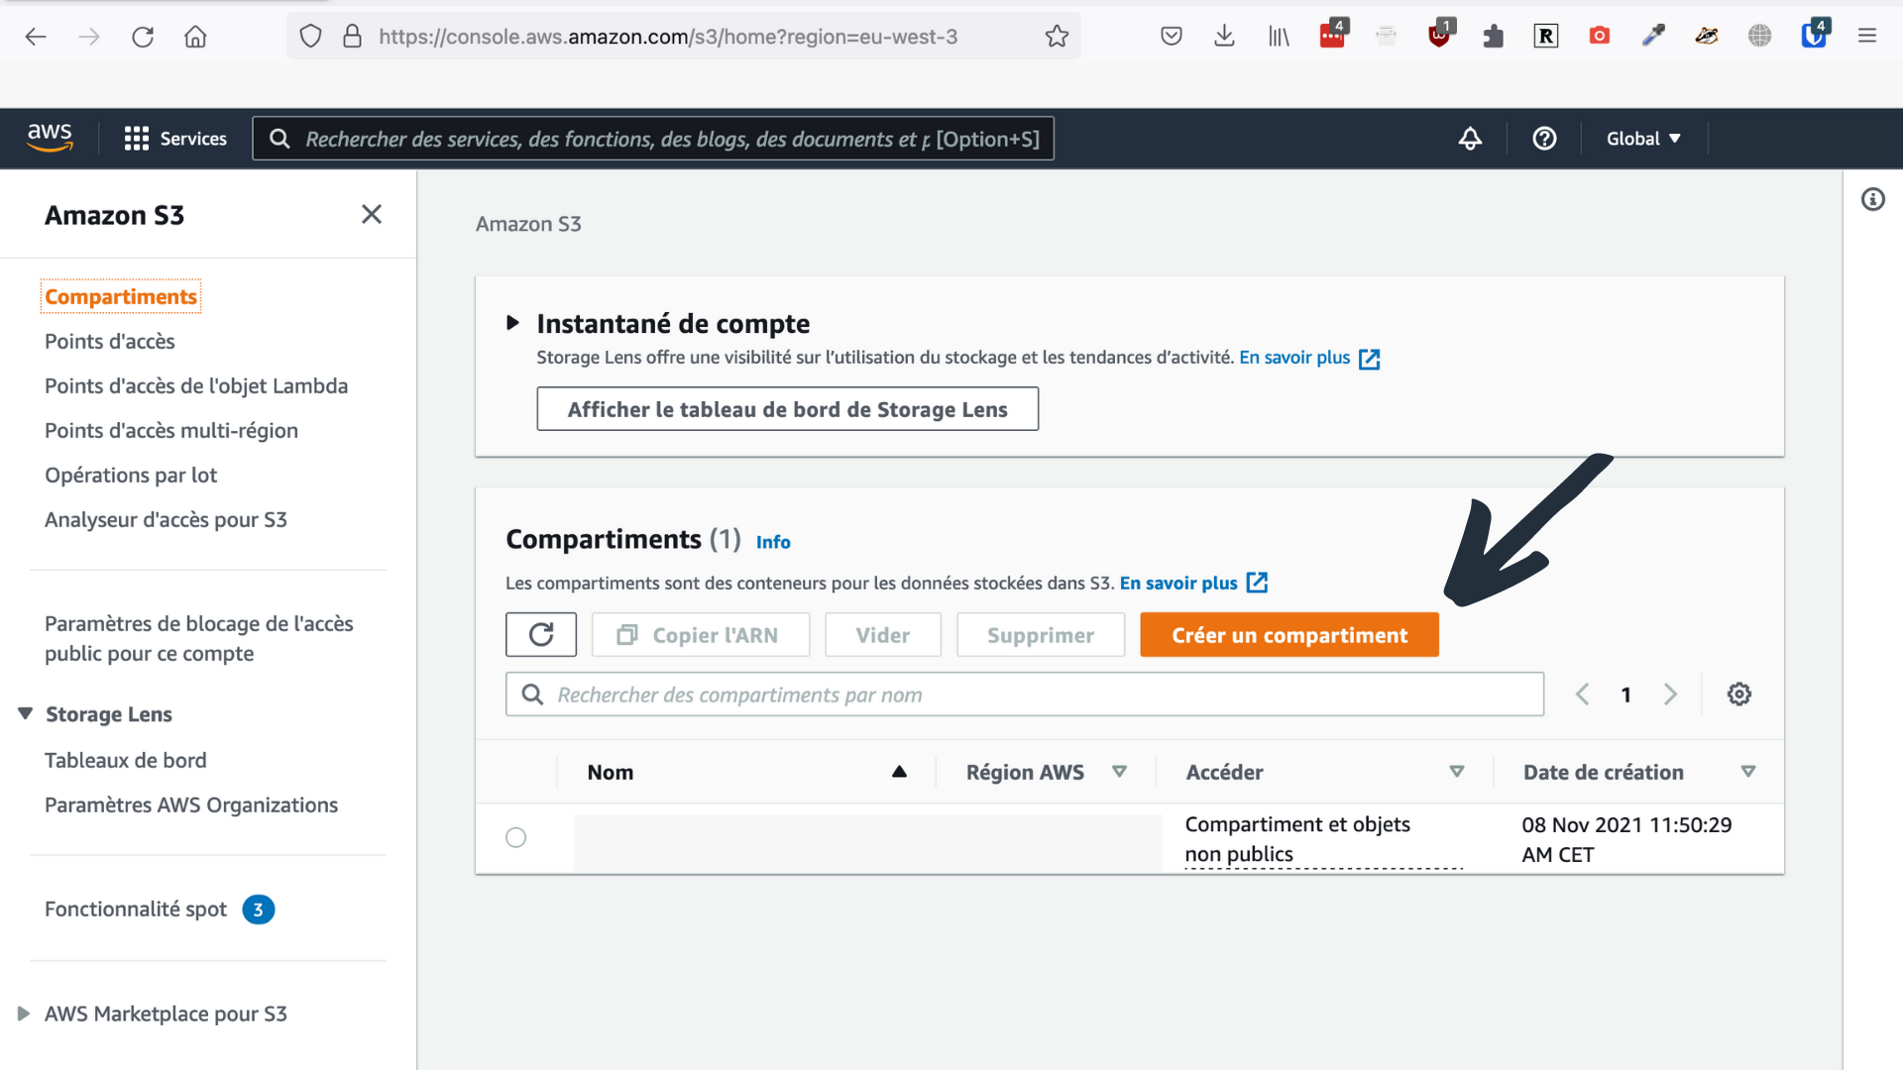Refresh the compartiments list

tap(541, 634)
